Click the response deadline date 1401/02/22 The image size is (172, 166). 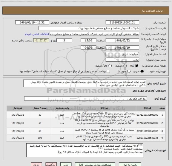[x=122, y=41]
